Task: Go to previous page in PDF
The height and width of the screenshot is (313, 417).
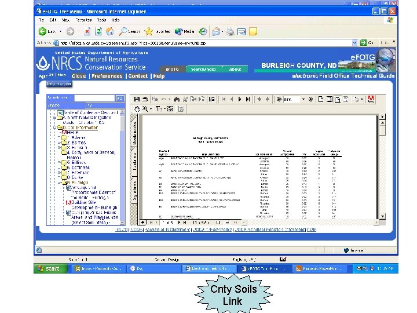Action: pos(231,99)
